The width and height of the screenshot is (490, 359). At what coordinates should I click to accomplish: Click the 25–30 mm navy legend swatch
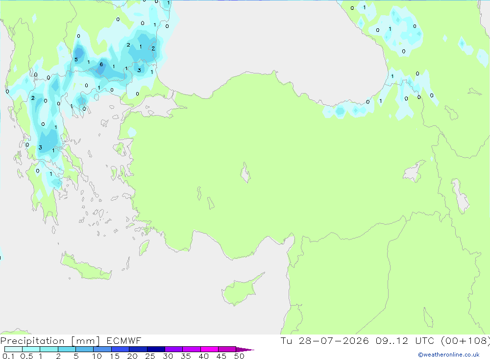(x=156, y=349)
